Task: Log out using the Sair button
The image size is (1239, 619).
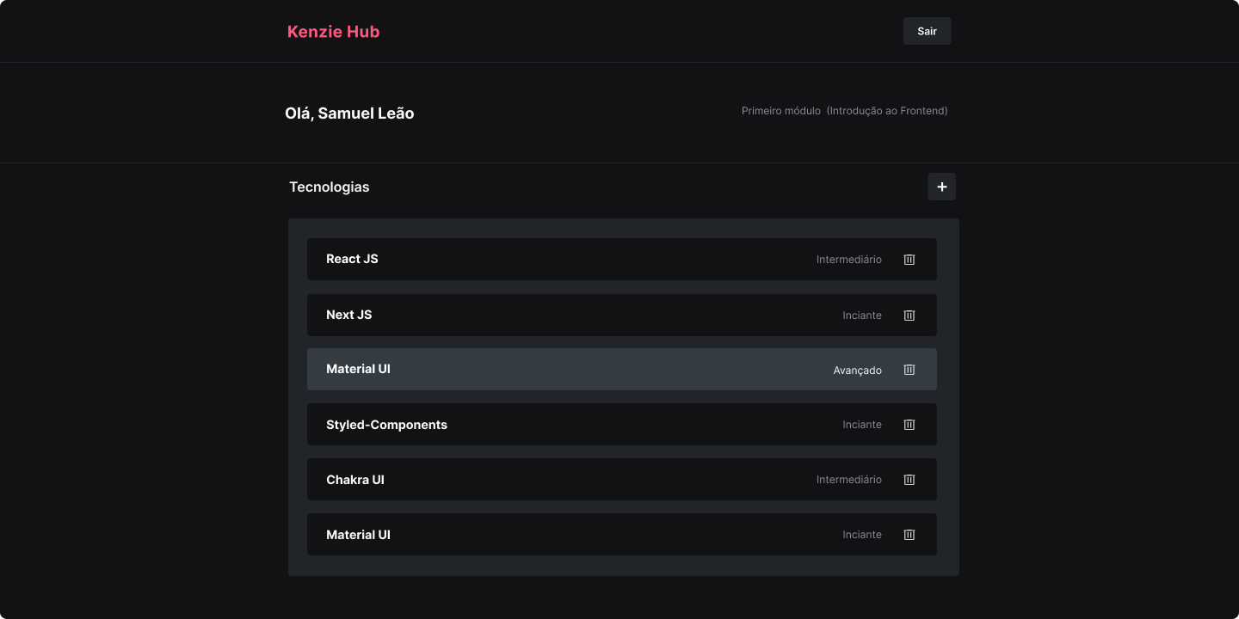Action: (927, 31)
